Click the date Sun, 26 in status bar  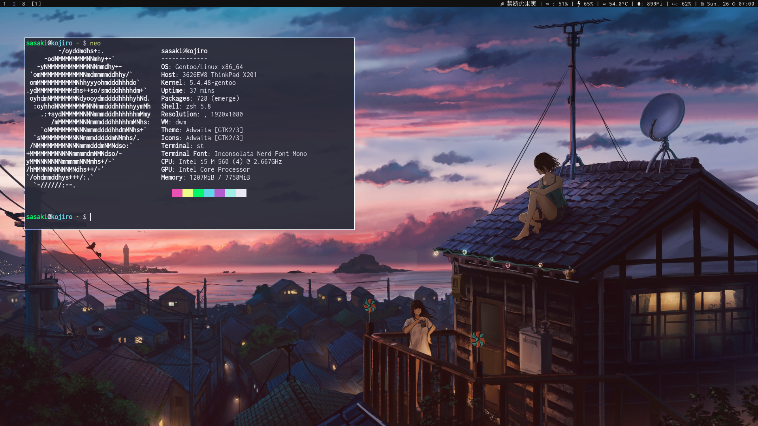point(718,4)
